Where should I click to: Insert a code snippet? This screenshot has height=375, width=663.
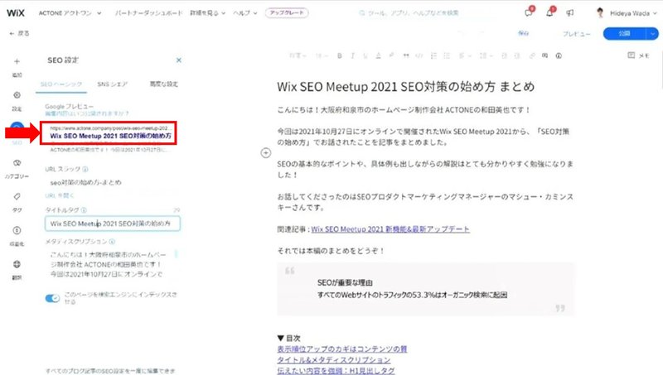coord(419,55)
